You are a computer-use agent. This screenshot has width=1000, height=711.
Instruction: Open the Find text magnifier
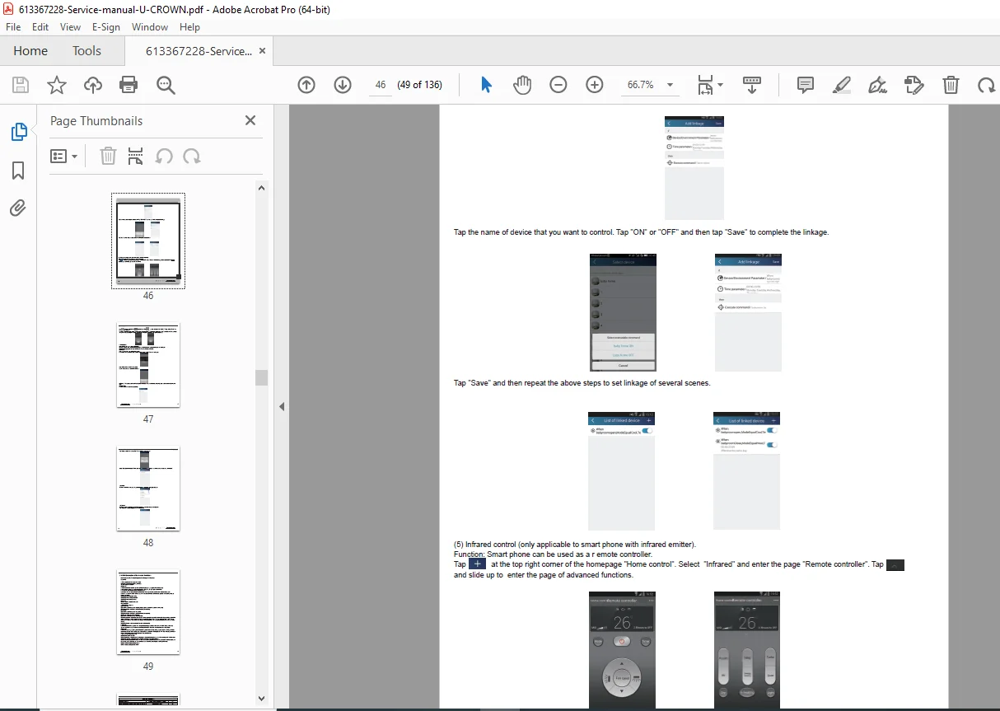pyautogui.click(x=166, y=85)
